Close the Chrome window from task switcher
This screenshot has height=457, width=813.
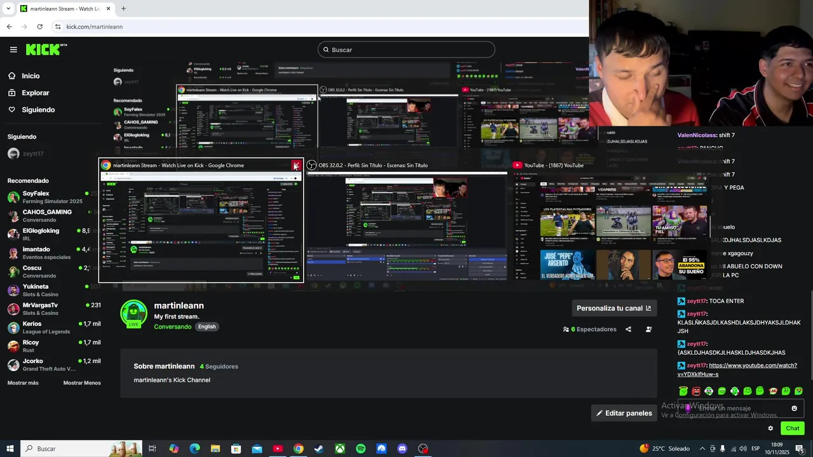pos(296,165)
